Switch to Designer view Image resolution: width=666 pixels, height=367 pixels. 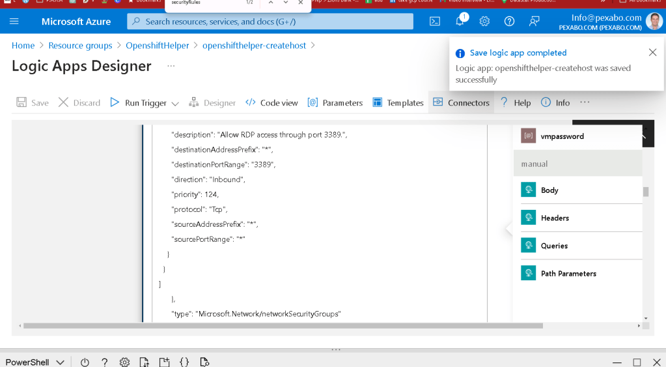[x=212, y=102]
